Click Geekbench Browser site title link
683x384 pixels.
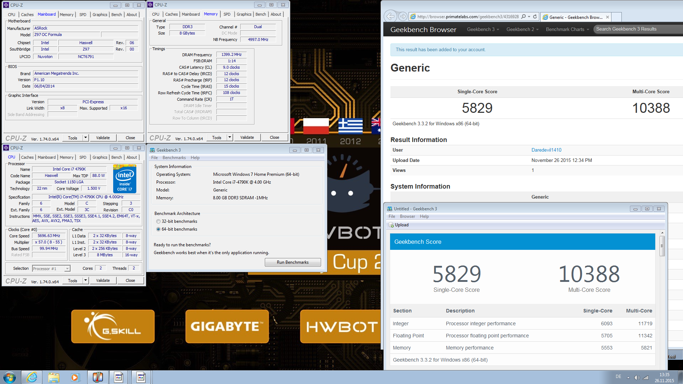423,30
